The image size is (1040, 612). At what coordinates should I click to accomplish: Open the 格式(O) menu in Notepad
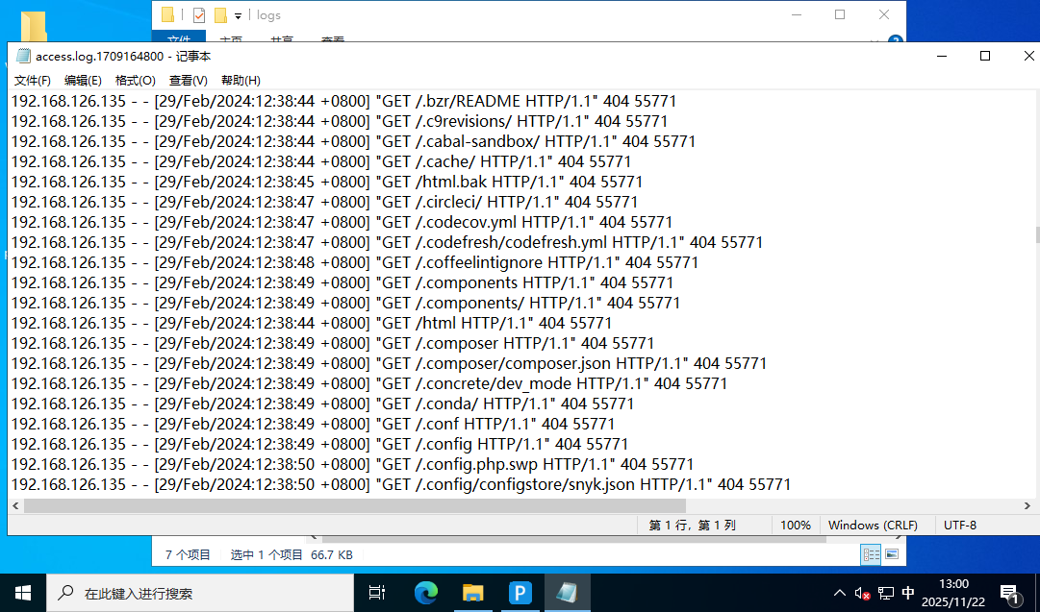136,80
